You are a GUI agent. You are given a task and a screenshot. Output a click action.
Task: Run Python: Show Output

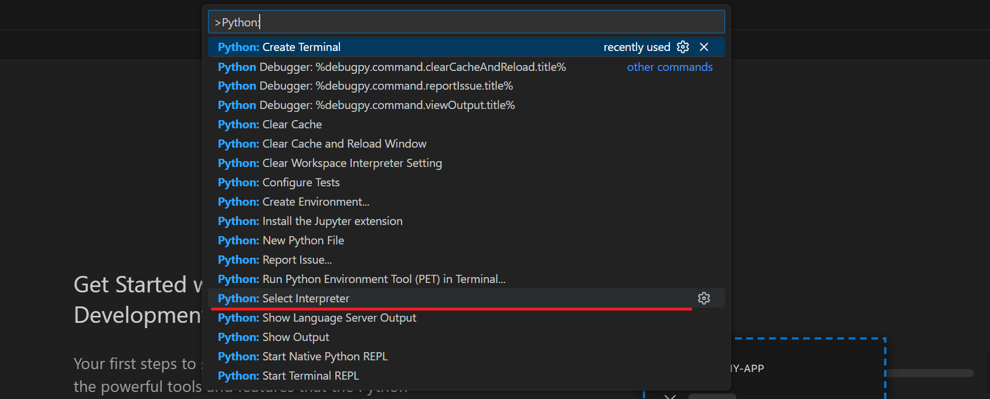[x=467, y=337]
